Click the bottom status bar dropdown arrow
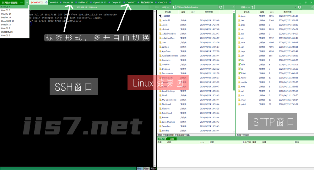This screenshot has height=170, width=314. (135, 168)
